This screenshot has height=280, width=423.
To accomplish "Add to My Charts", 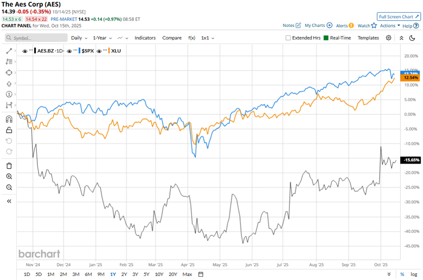I will (318, 25).
